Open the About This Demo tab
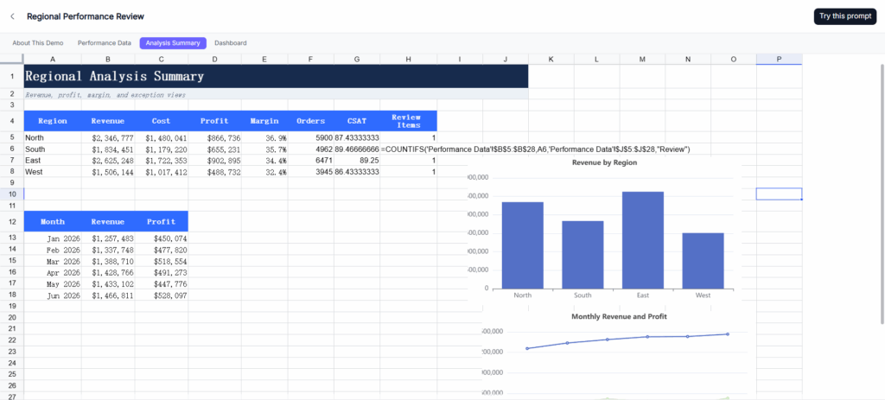 coord(38,43)
